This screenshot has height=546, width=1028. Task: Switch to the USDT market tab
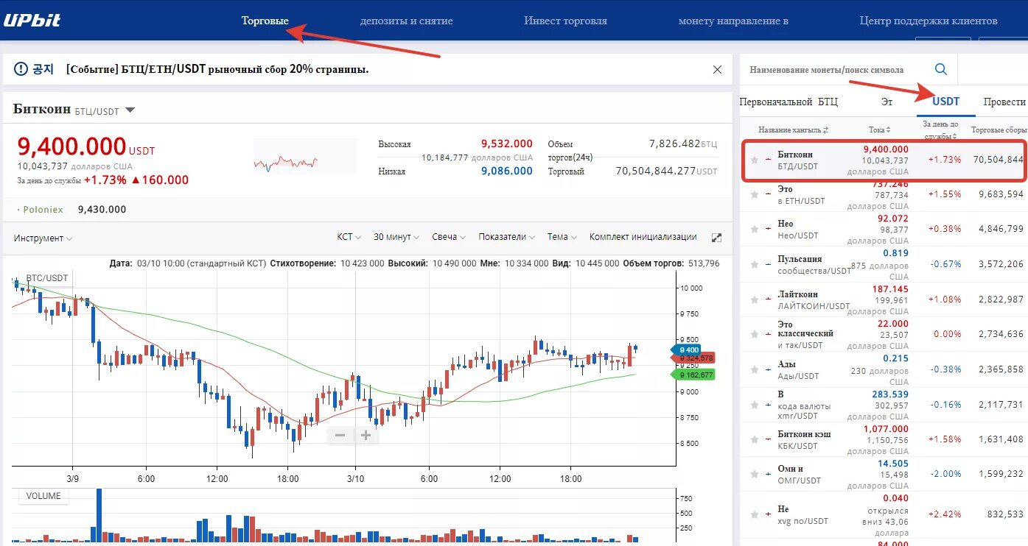tap(945, 102)
